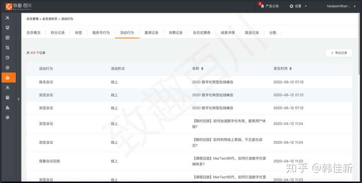Screen dimensions: 362x183
Task: Switch to the 积分记录 tab
Action: [58, 33]
